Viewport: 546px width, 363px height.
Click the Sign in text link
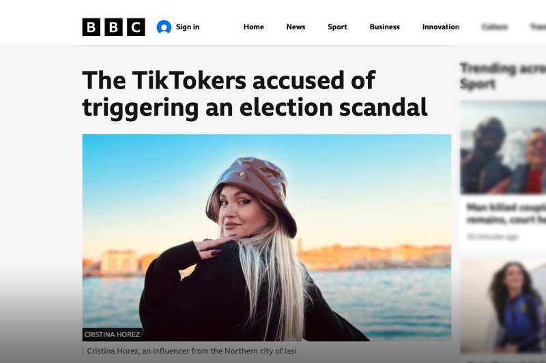click(x=188, y=27)
